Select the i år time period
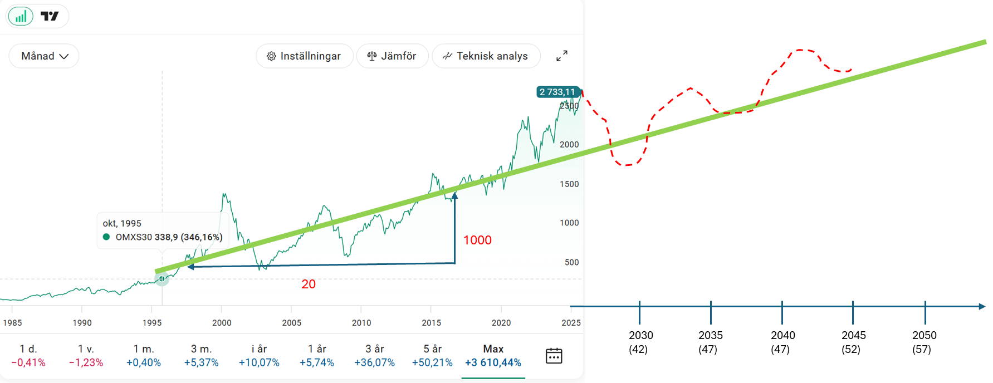Screen dimensions: 993x383 pyautogui.click(x=259, y=356)
